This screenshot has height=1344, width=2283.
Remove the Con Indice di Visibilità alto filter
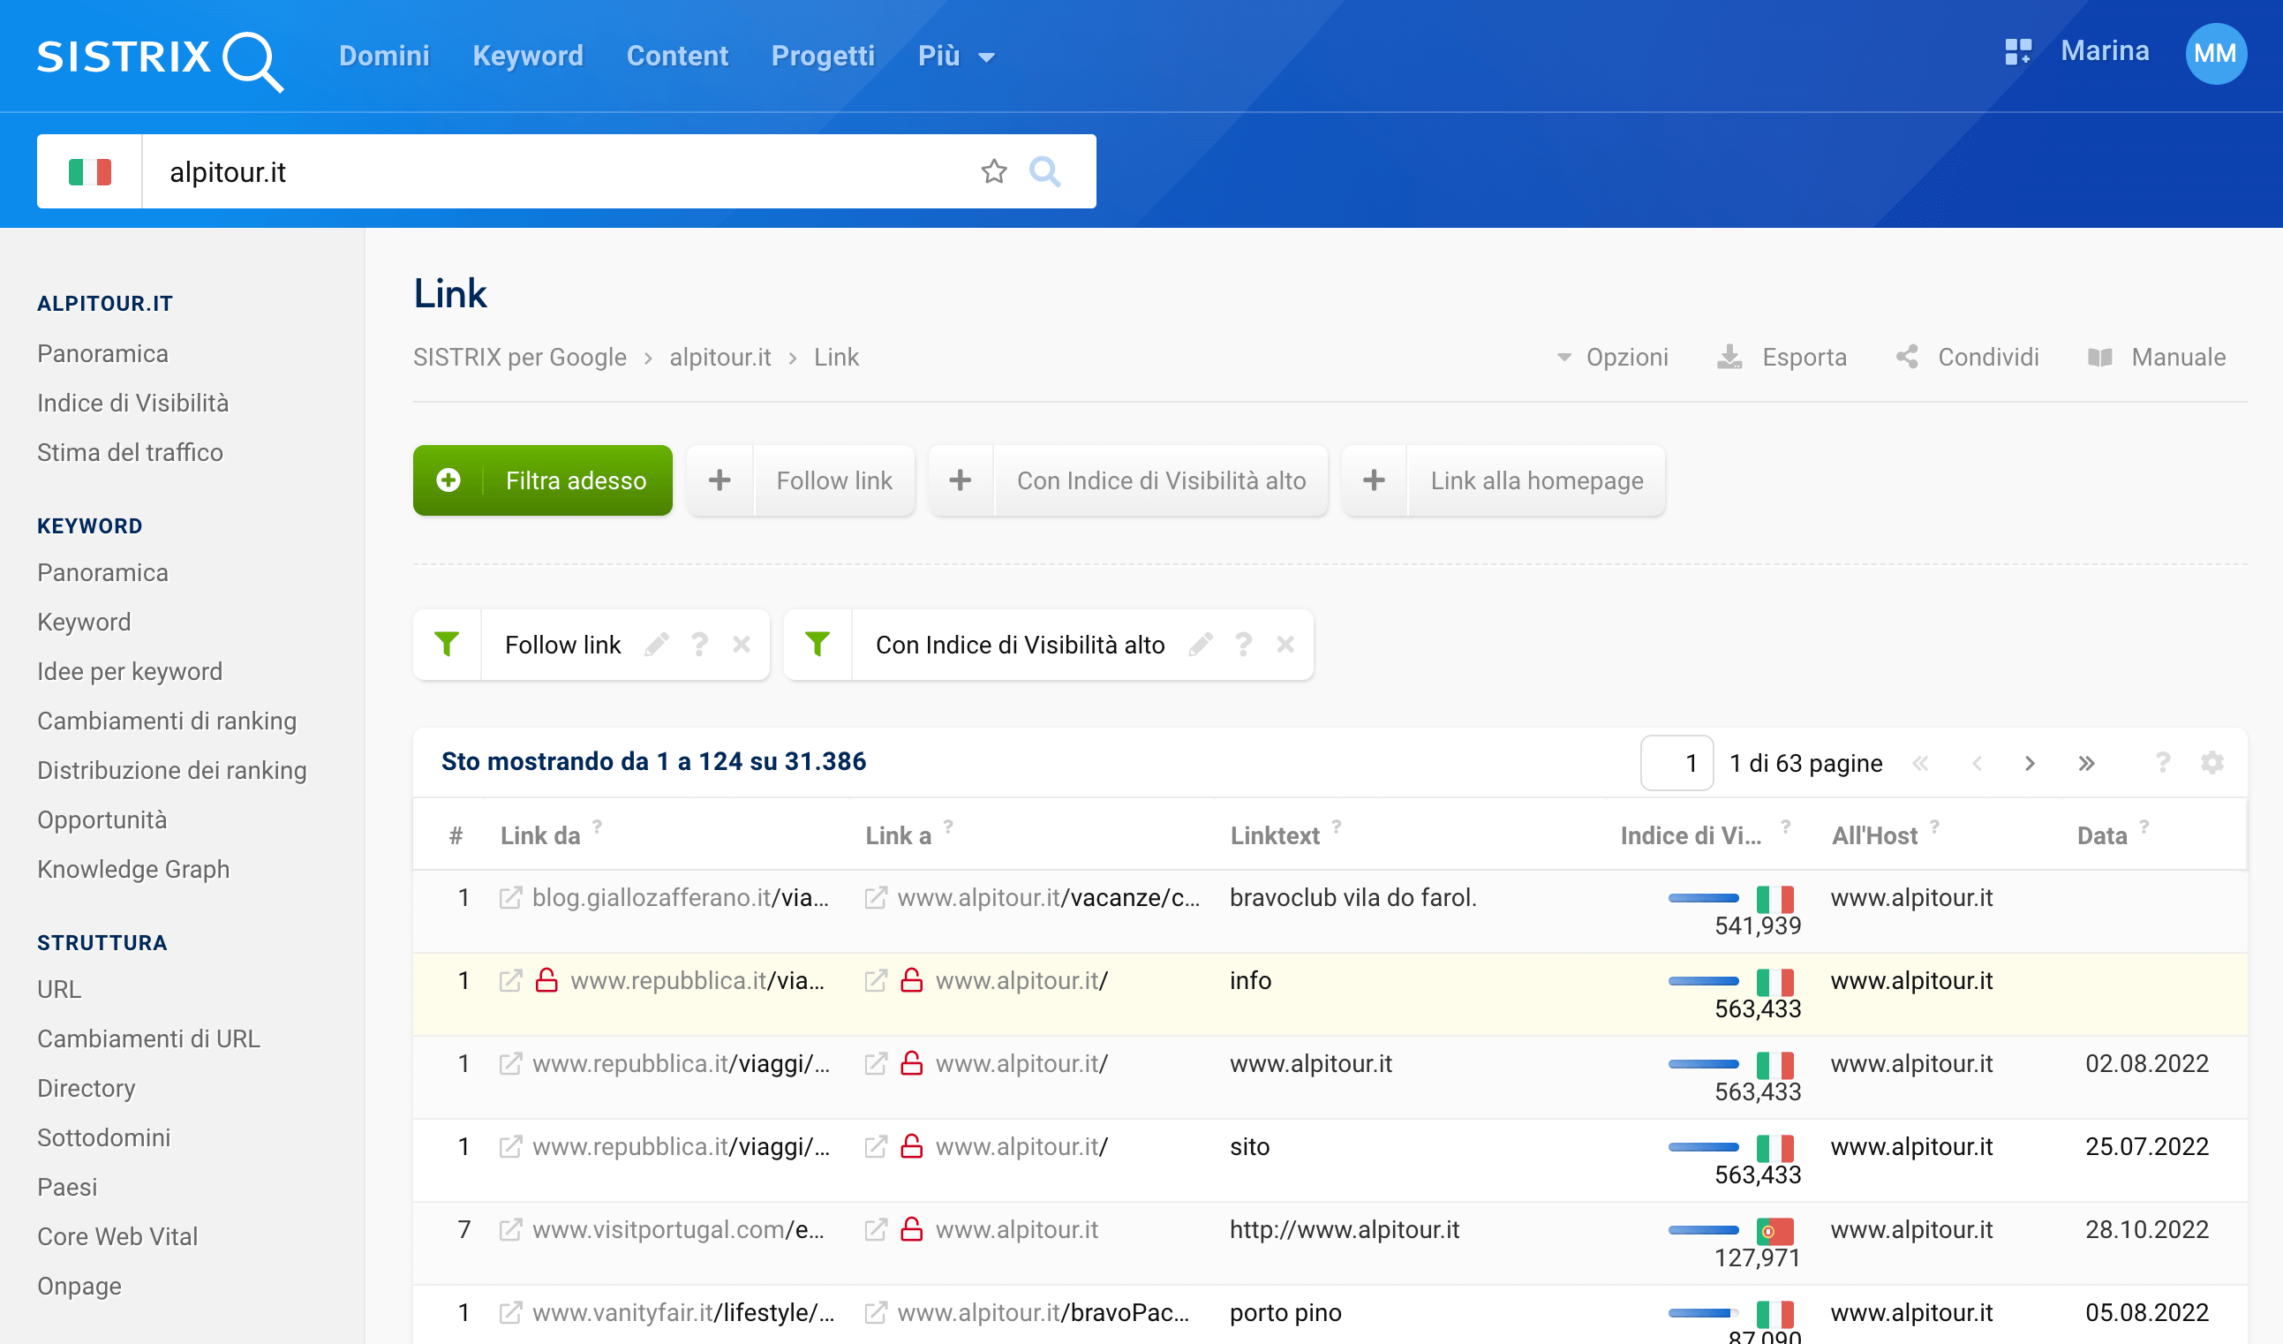(x=1285, y=645)
